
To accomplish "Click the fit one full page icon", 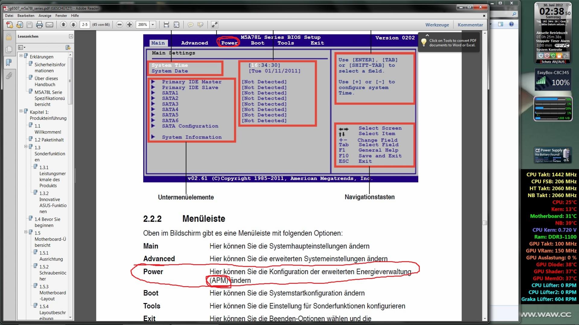I will click(177, 25).
